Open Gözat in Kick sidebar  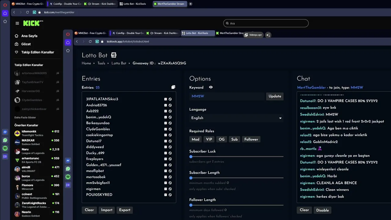click(26, 44)
